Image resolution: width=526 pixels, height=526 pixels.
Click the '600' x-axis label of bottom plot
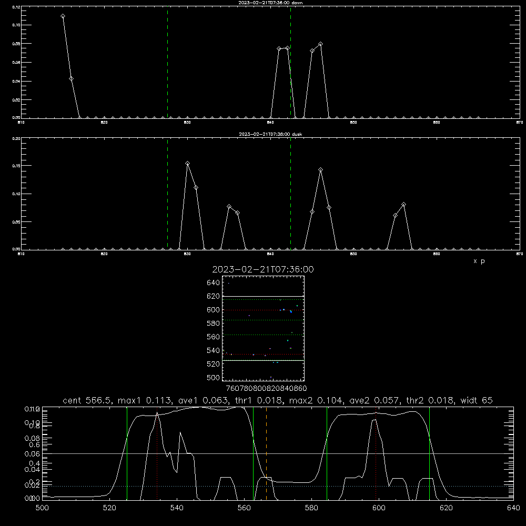[379, 508]
